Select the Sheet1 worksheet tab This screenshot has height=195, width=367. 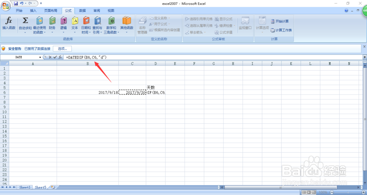pyautogui.click(x=25, y=187)
